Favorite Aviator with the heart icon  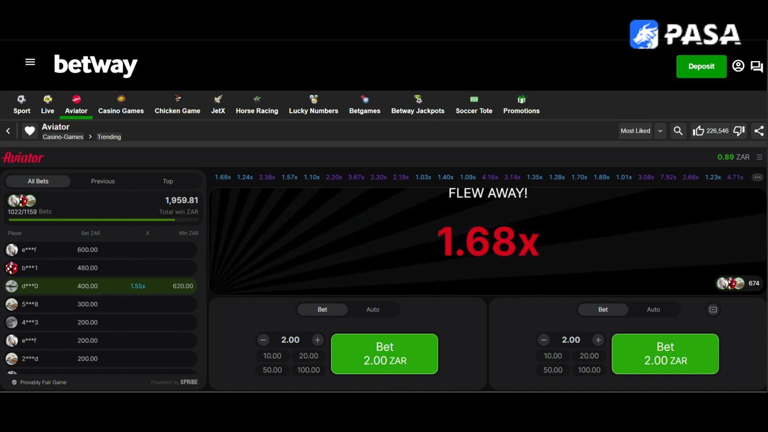coord(30,131)
